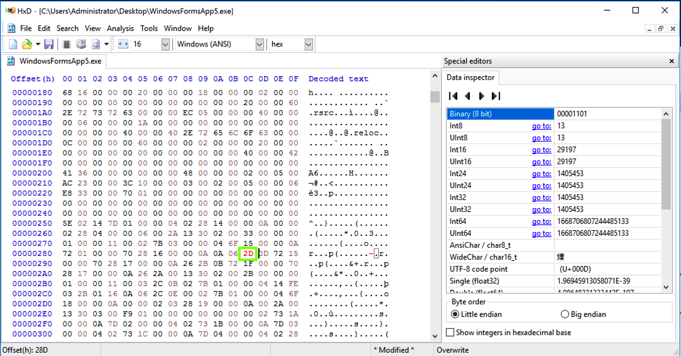Click the go to link for UInt24

(x=542, y=186)
